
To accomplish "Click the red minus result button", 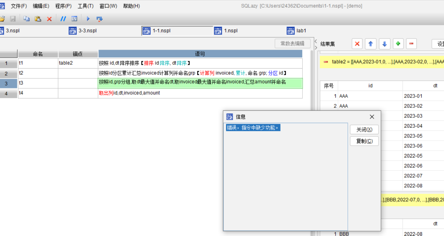I will tap(411, 44).
